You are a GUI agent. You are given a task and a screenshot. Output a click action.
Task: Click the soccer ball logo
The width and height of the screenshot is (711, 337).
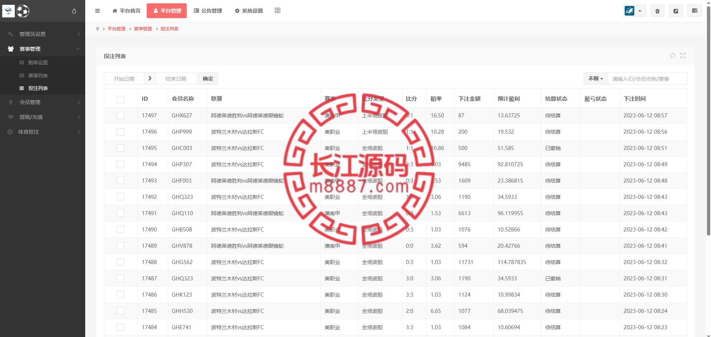23,11
